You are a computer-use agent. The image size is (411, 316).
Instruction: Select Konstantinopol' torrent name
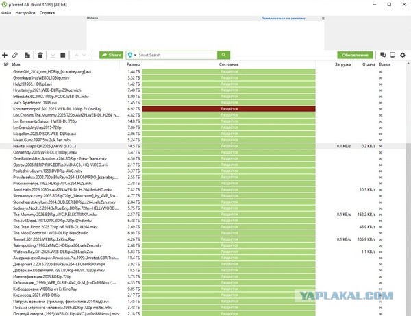coord(57,109)
